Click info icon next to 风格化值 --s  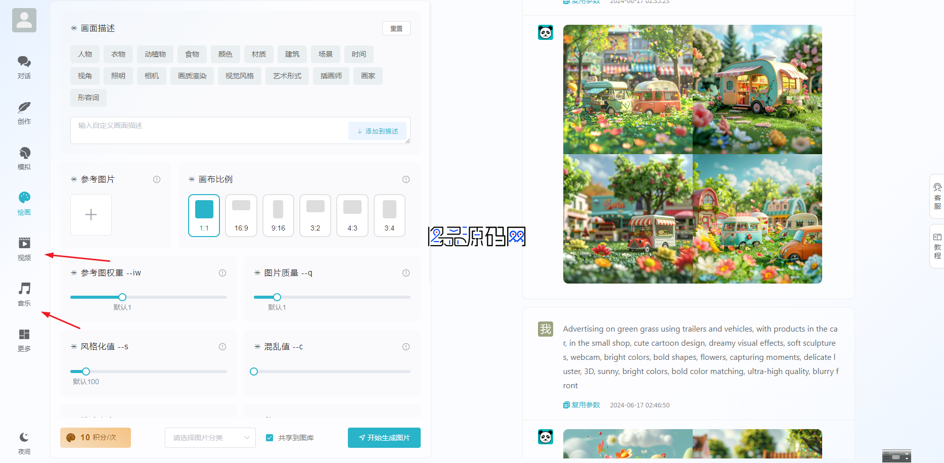click(x=222, y=347)
